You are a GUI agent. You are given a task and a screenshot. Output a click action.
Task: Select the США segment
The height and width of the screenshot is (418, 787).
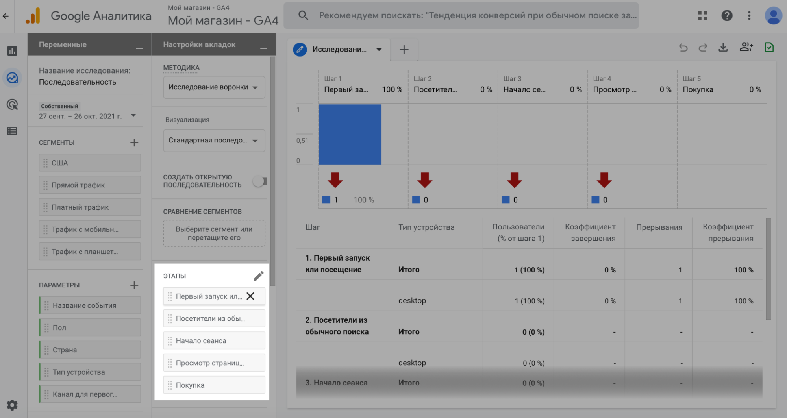pyautogui.click(x=90, y=163)
